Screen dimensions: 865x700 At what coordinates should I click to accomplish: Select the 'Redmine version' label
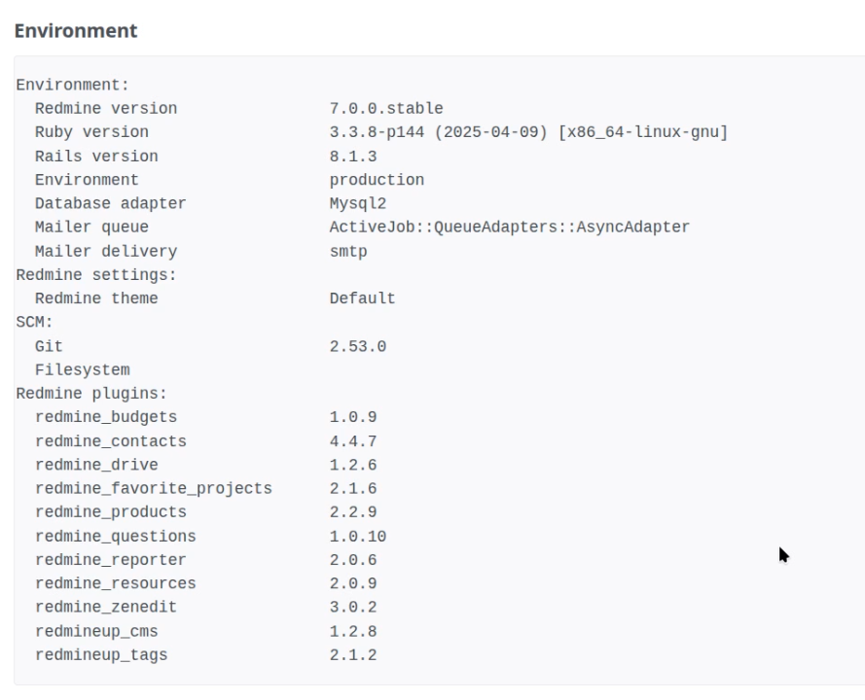[x=106, y=109]
